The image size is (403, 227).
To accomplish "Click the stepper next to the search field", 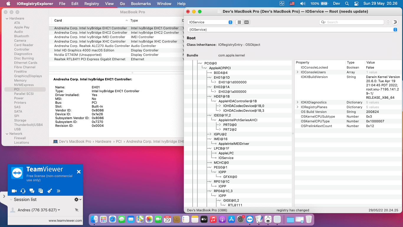I will coord(388,22).
